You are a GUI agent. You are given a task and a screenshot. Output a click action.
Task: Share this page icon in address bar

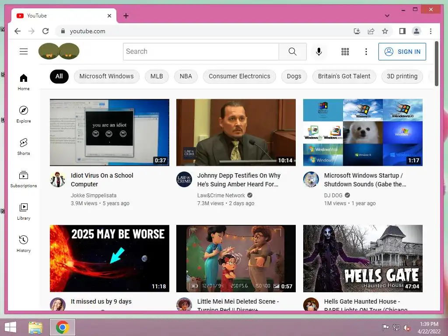371,31
